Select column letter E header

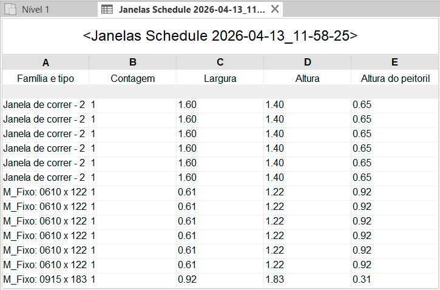coord(395,62)
